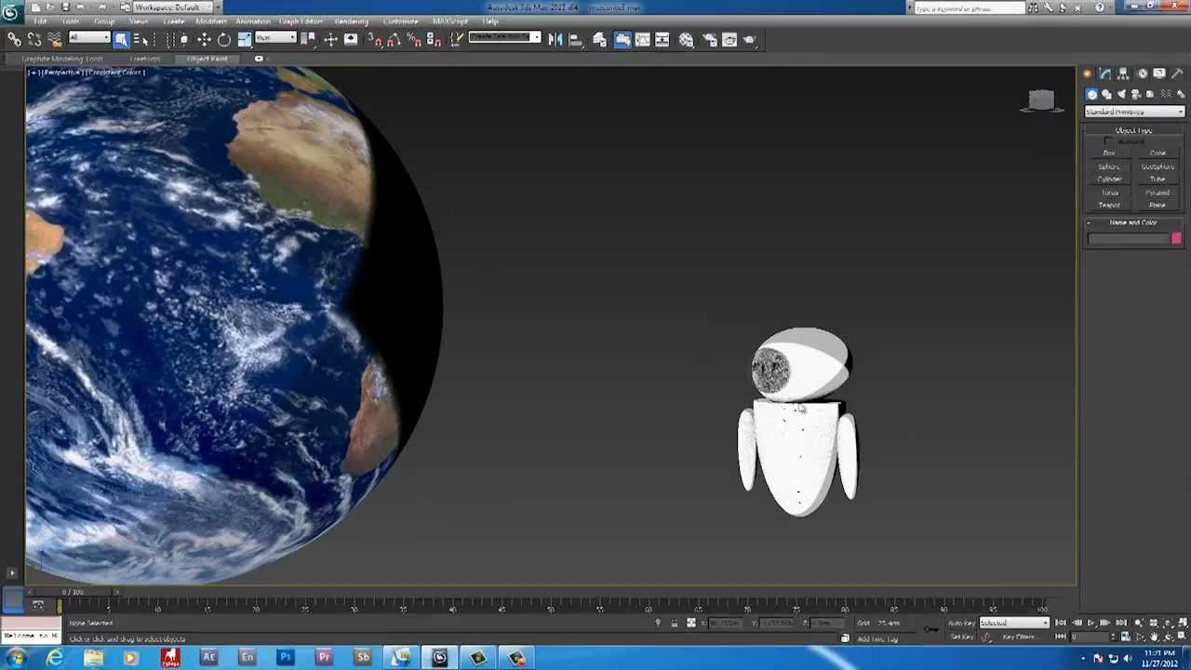Click the Plane primitive button
The image size is (1191, 670).
pyautogui.click(x=1158, y=205)
